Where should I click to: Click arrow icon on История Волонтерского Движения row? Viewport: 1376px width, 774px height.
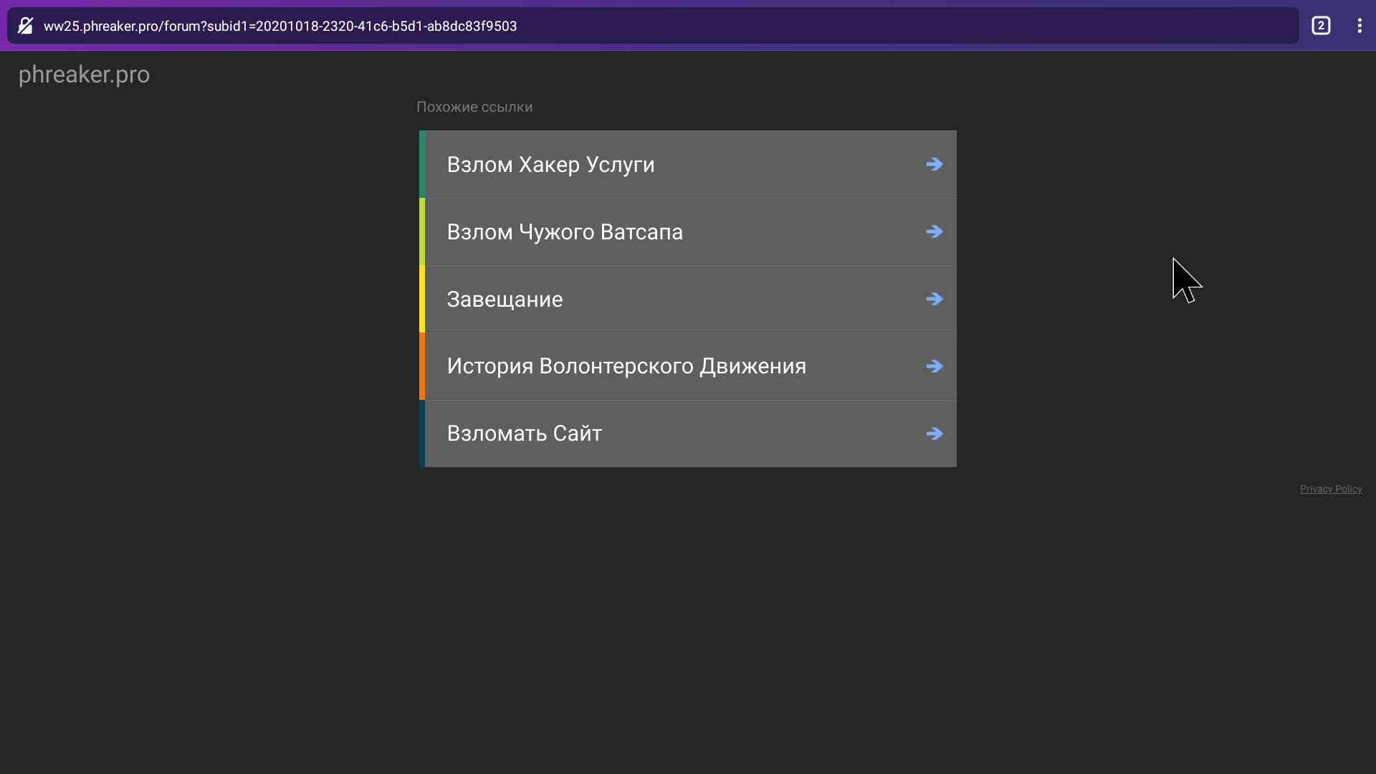[934, 366]
